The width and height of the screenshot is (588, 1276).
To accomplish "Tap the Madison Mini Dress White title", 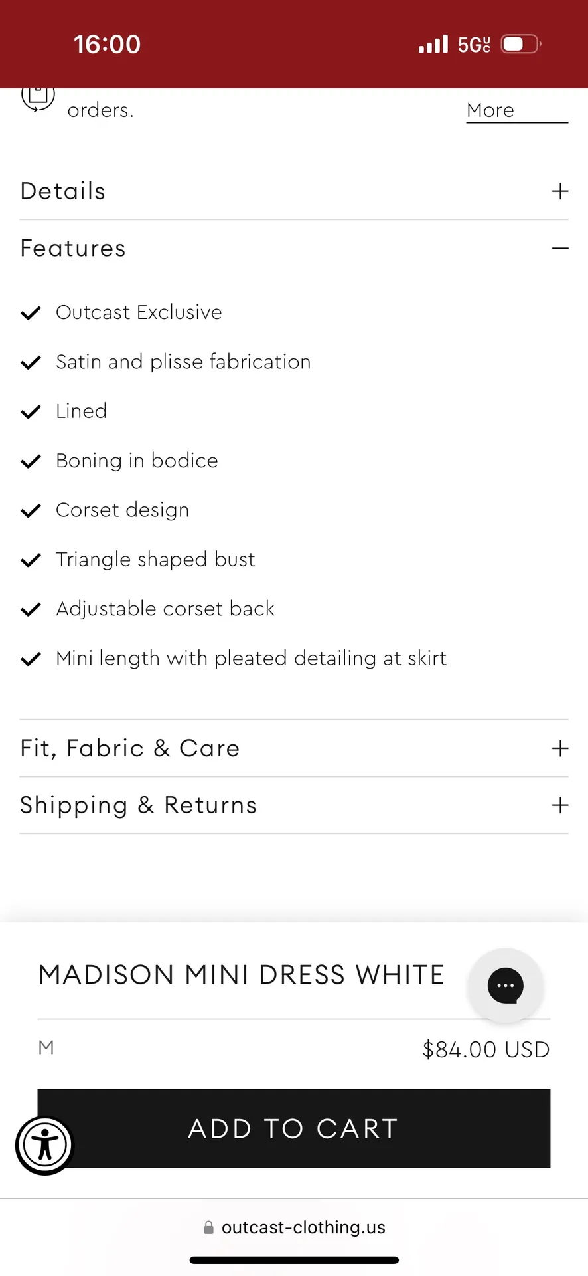I will pyautogui.click(x=241, y=975).
